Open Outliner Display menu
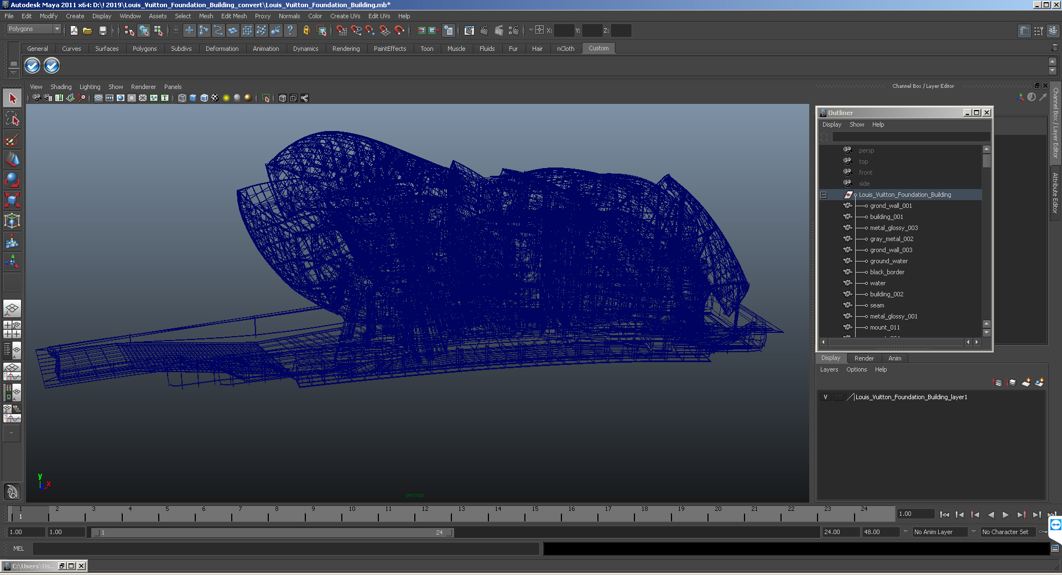1062x575 pixels. tap(832, 124)
